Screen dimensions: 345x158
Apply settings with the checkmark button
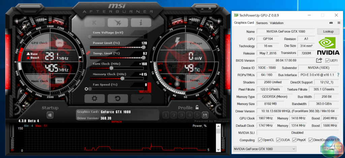point(141,99)
